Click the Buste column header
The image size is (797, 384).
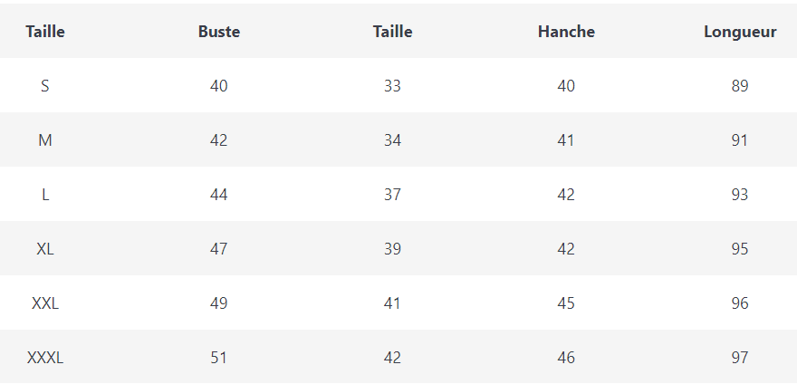click(218, 32)
